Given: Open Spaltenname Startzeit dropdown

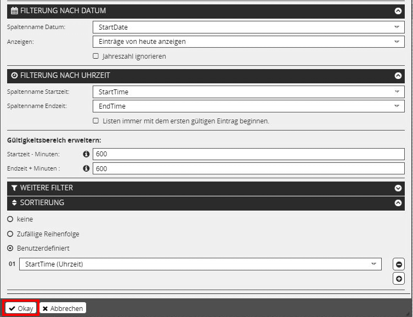Looking at the screenshot, I should pyautogui.click(x=248, y=92).
